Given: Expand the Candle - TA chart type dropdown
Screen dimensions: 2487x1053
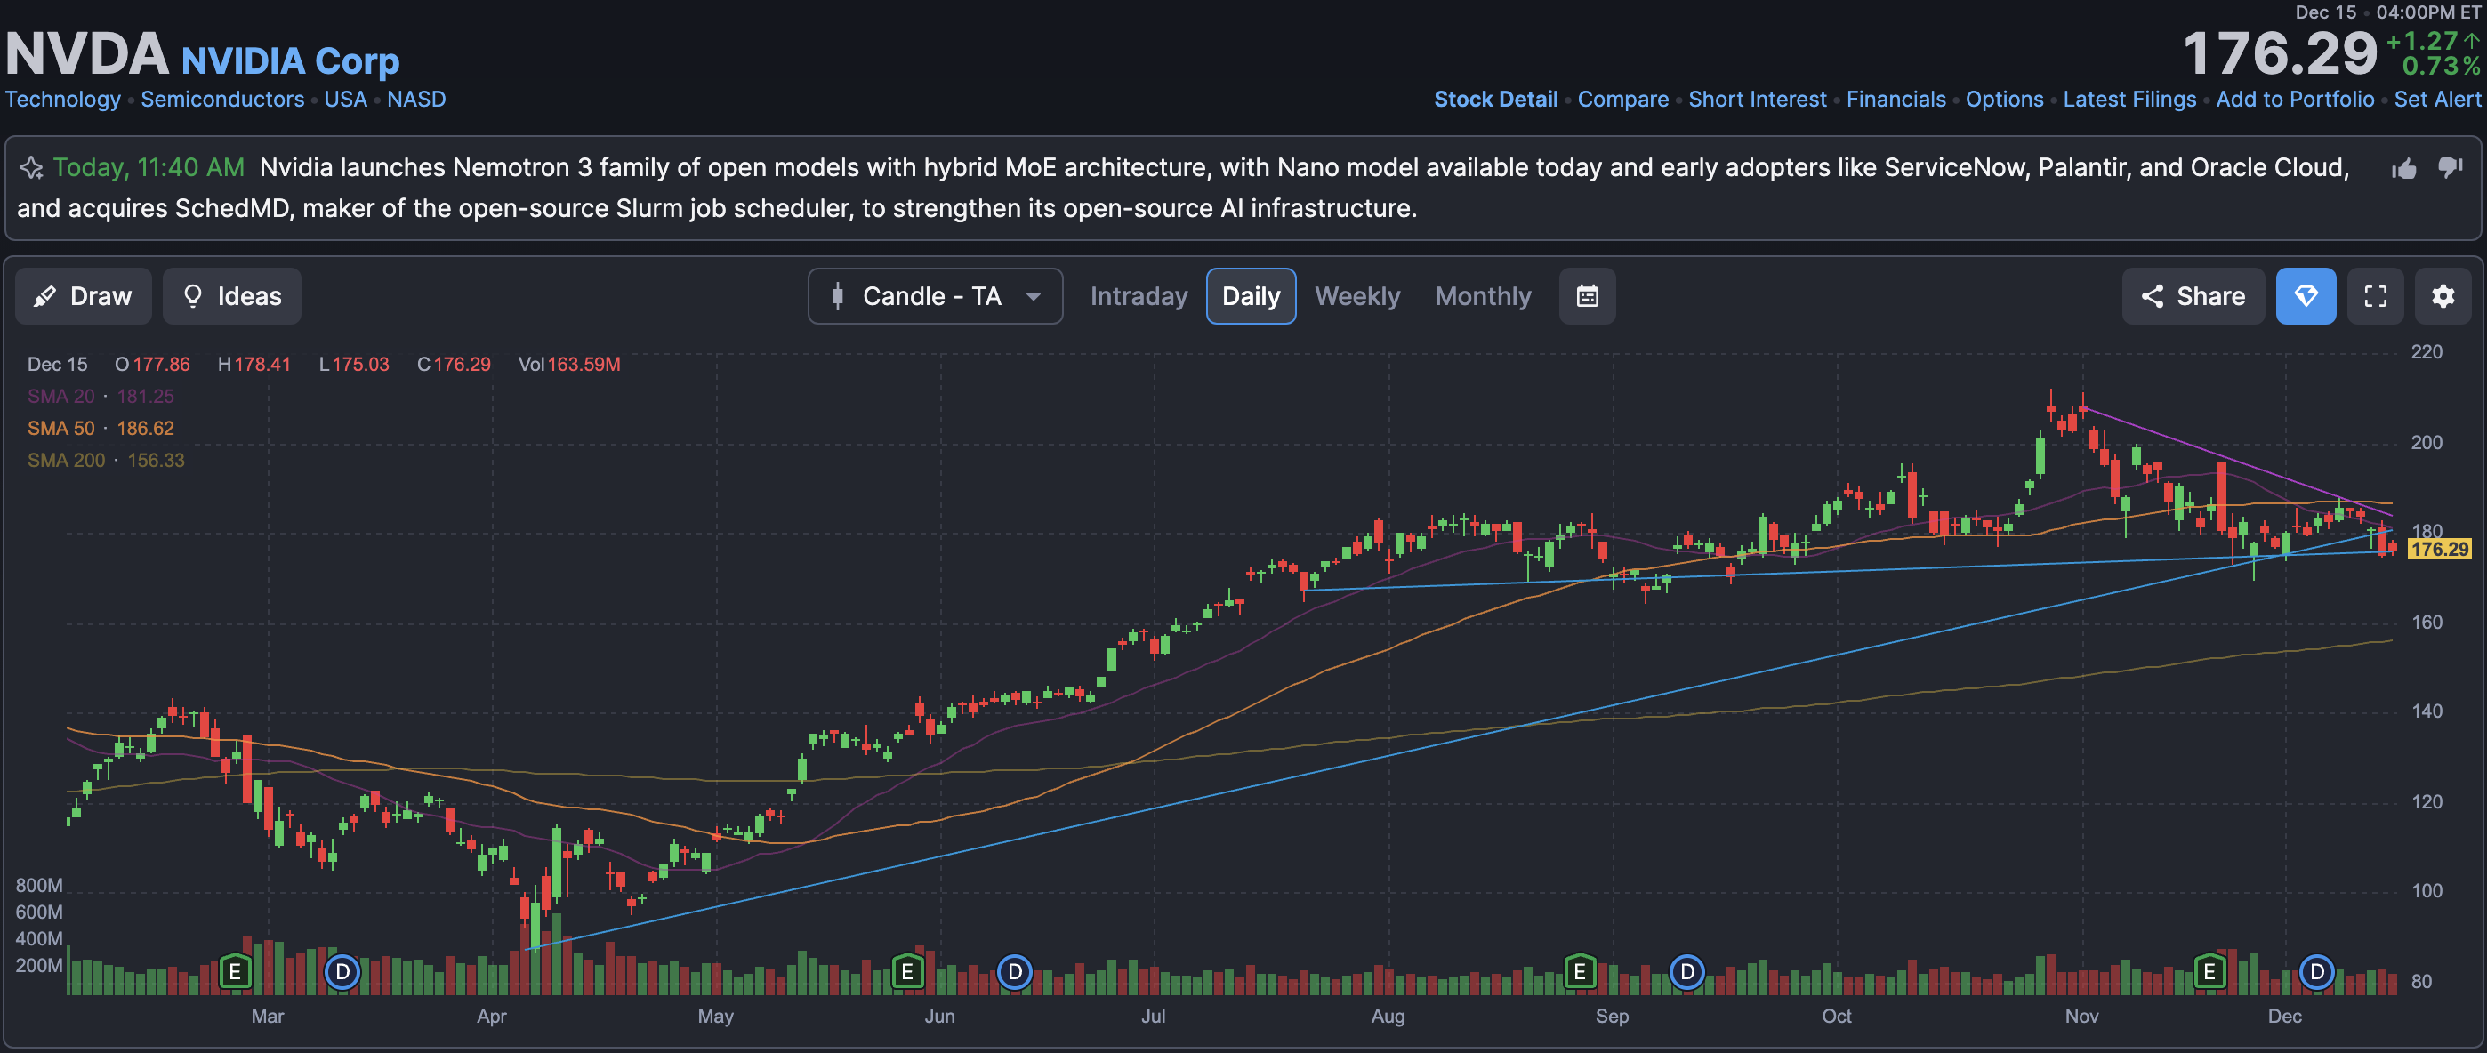Looking at the screenshot, I should tap(935, 296).
